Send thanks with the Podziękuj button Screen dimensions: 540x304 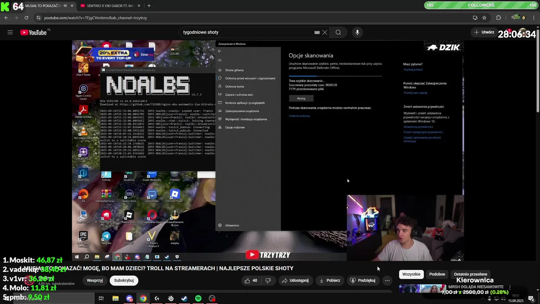point(363,280)
